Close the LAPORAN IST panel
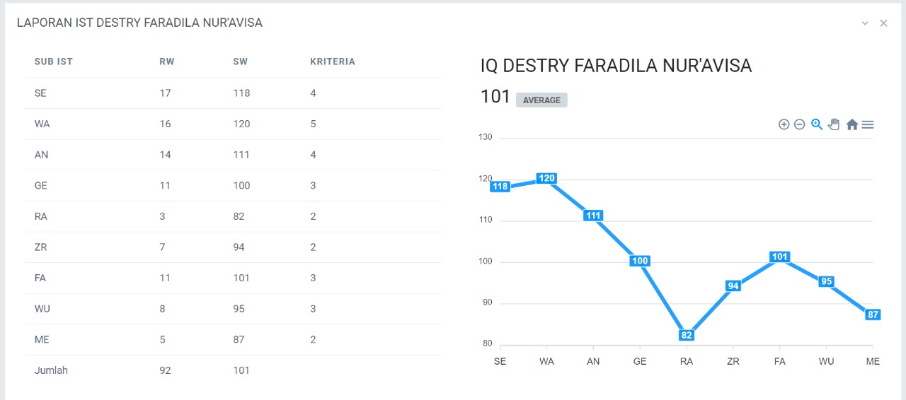The height and width of the screenshot is (400, 906). pyautogui.click(x=883, y=23)
